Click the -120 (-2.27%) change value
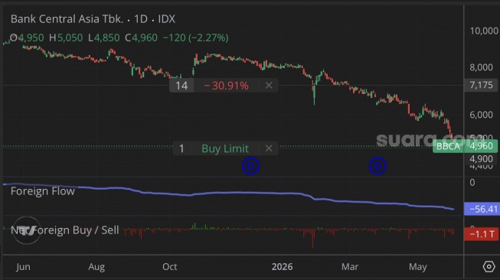 (x=196, y=38)
